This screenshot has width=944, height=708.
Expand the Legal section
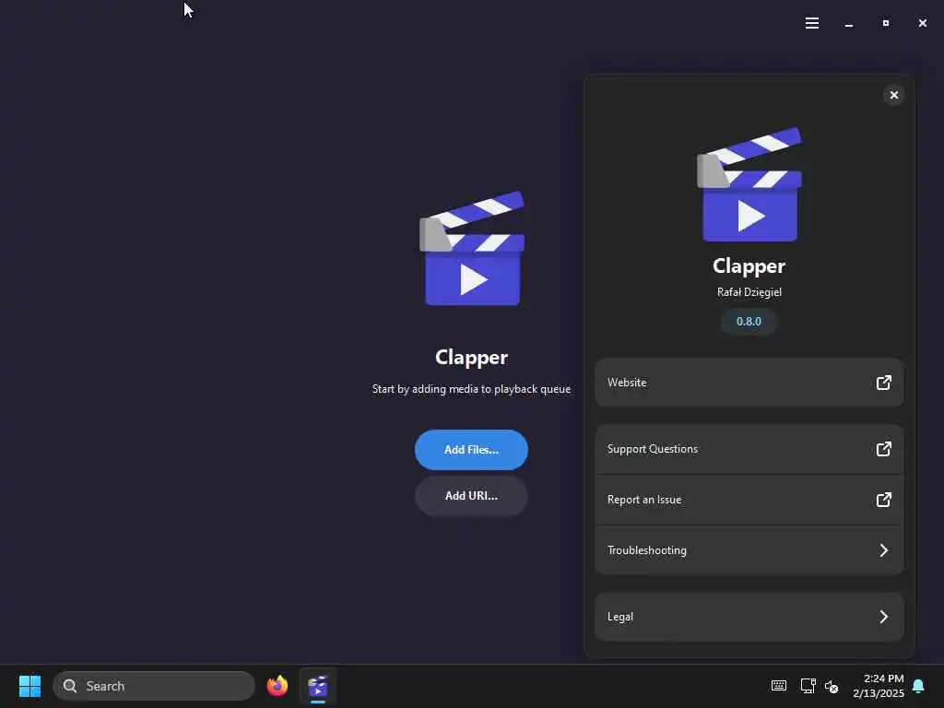coord(749,617)
